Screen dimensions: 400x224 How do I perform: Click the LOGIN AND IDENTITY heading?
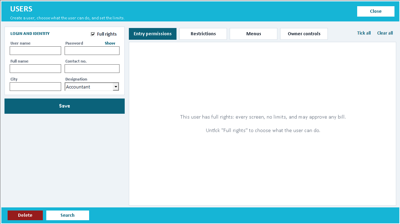pyautogui.click(x=30, y=34)
